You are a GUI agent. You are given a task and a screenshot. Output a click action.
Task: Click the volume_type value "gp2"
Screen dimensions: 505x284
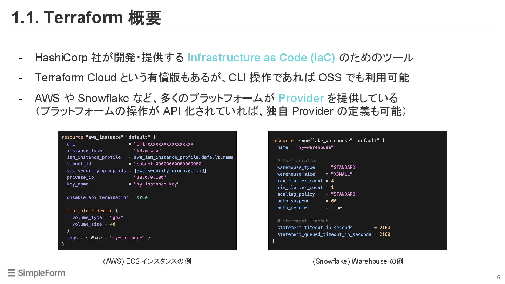tap(116, 217)
